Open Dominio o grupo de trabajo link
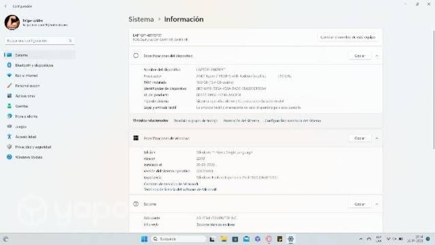 pyautogui.click(x=196, y=121)
